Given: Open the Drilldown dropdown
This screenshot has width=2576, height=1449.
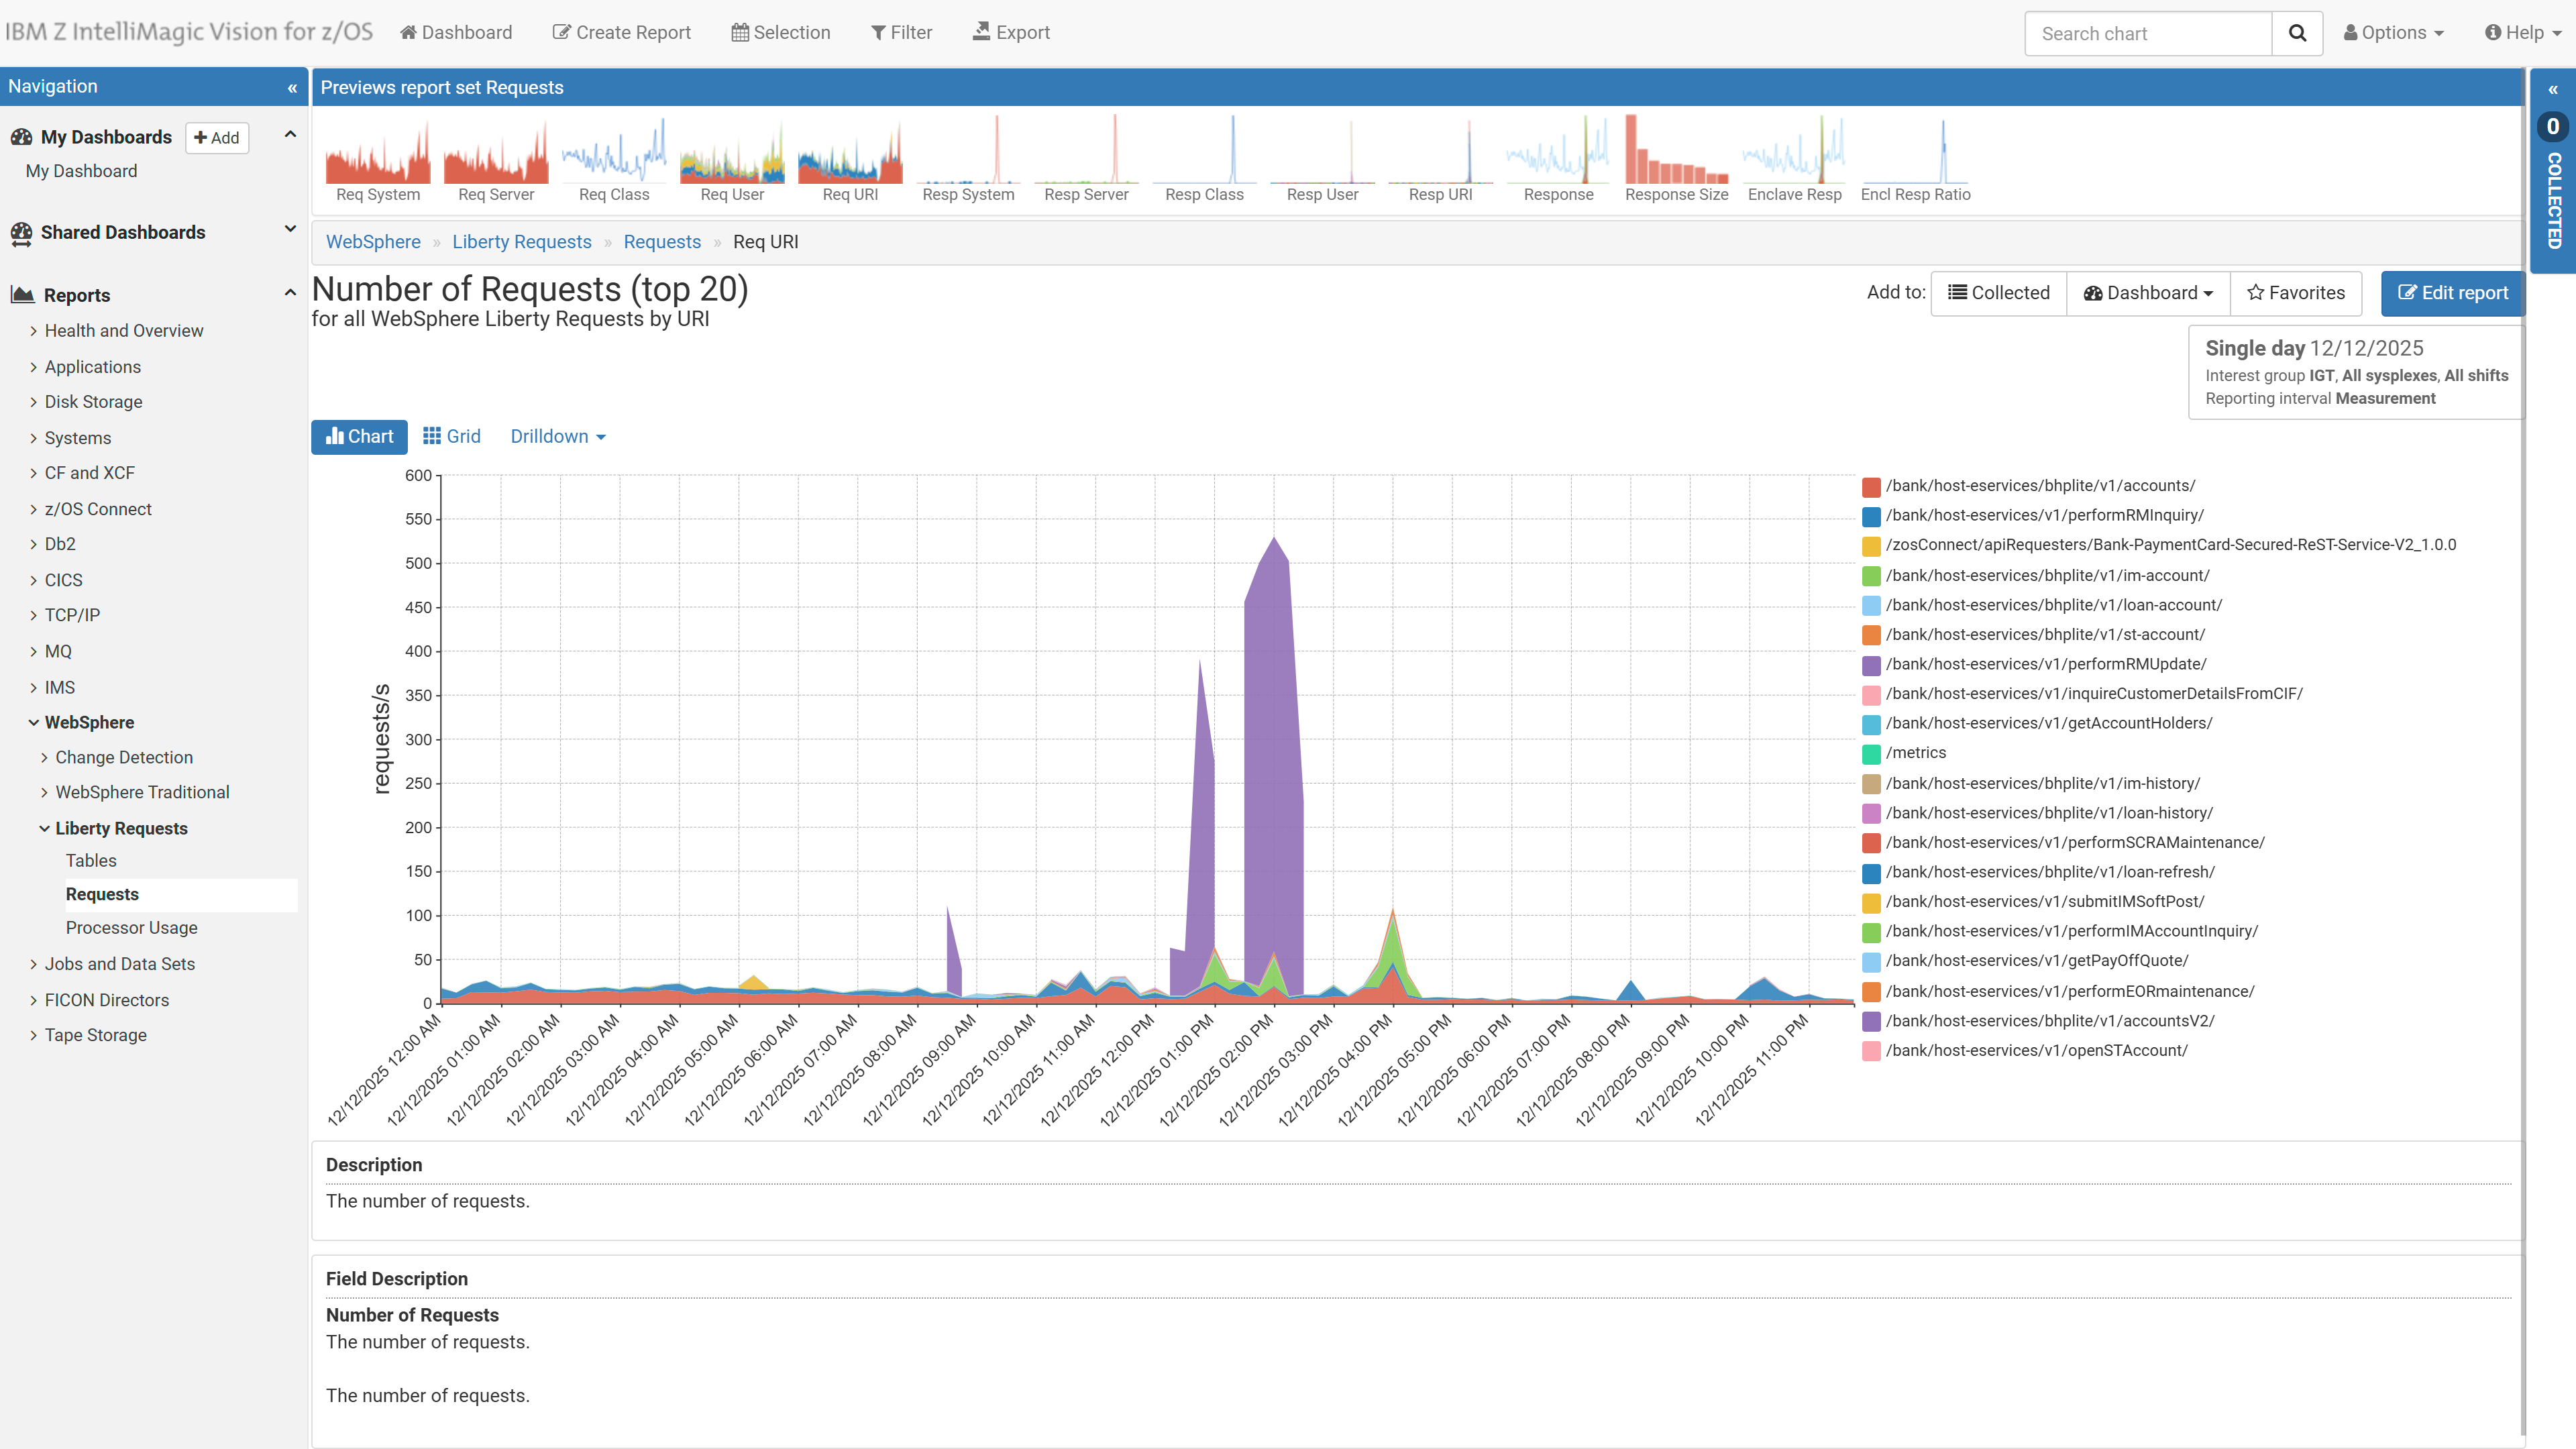Looking at the screenshot, I should tap(558, 437).
